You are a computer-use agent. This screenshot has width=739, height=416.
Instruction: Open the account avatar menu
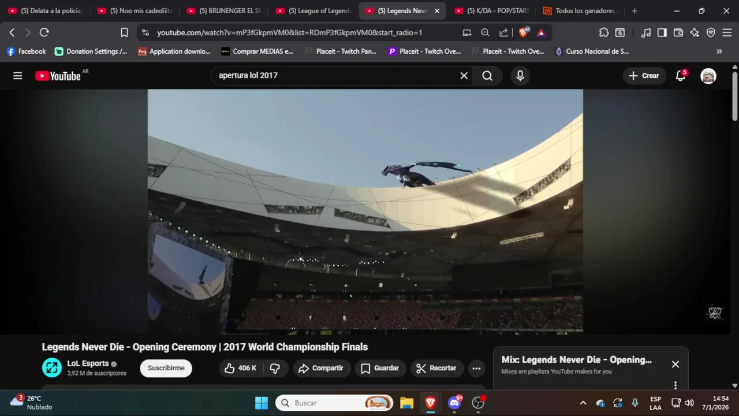click(x=708, y=76)
